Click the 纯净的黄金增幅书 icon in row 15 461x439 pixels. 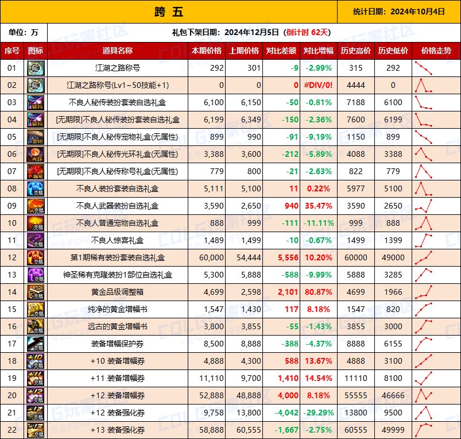pos(36,309)
